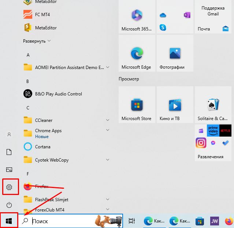Open the Task View taskbar icon
234x228 pixels.
tap(132, 221)
